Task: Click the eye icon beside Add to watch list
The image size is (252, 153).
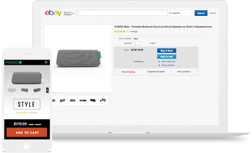Action: (159, 62)
